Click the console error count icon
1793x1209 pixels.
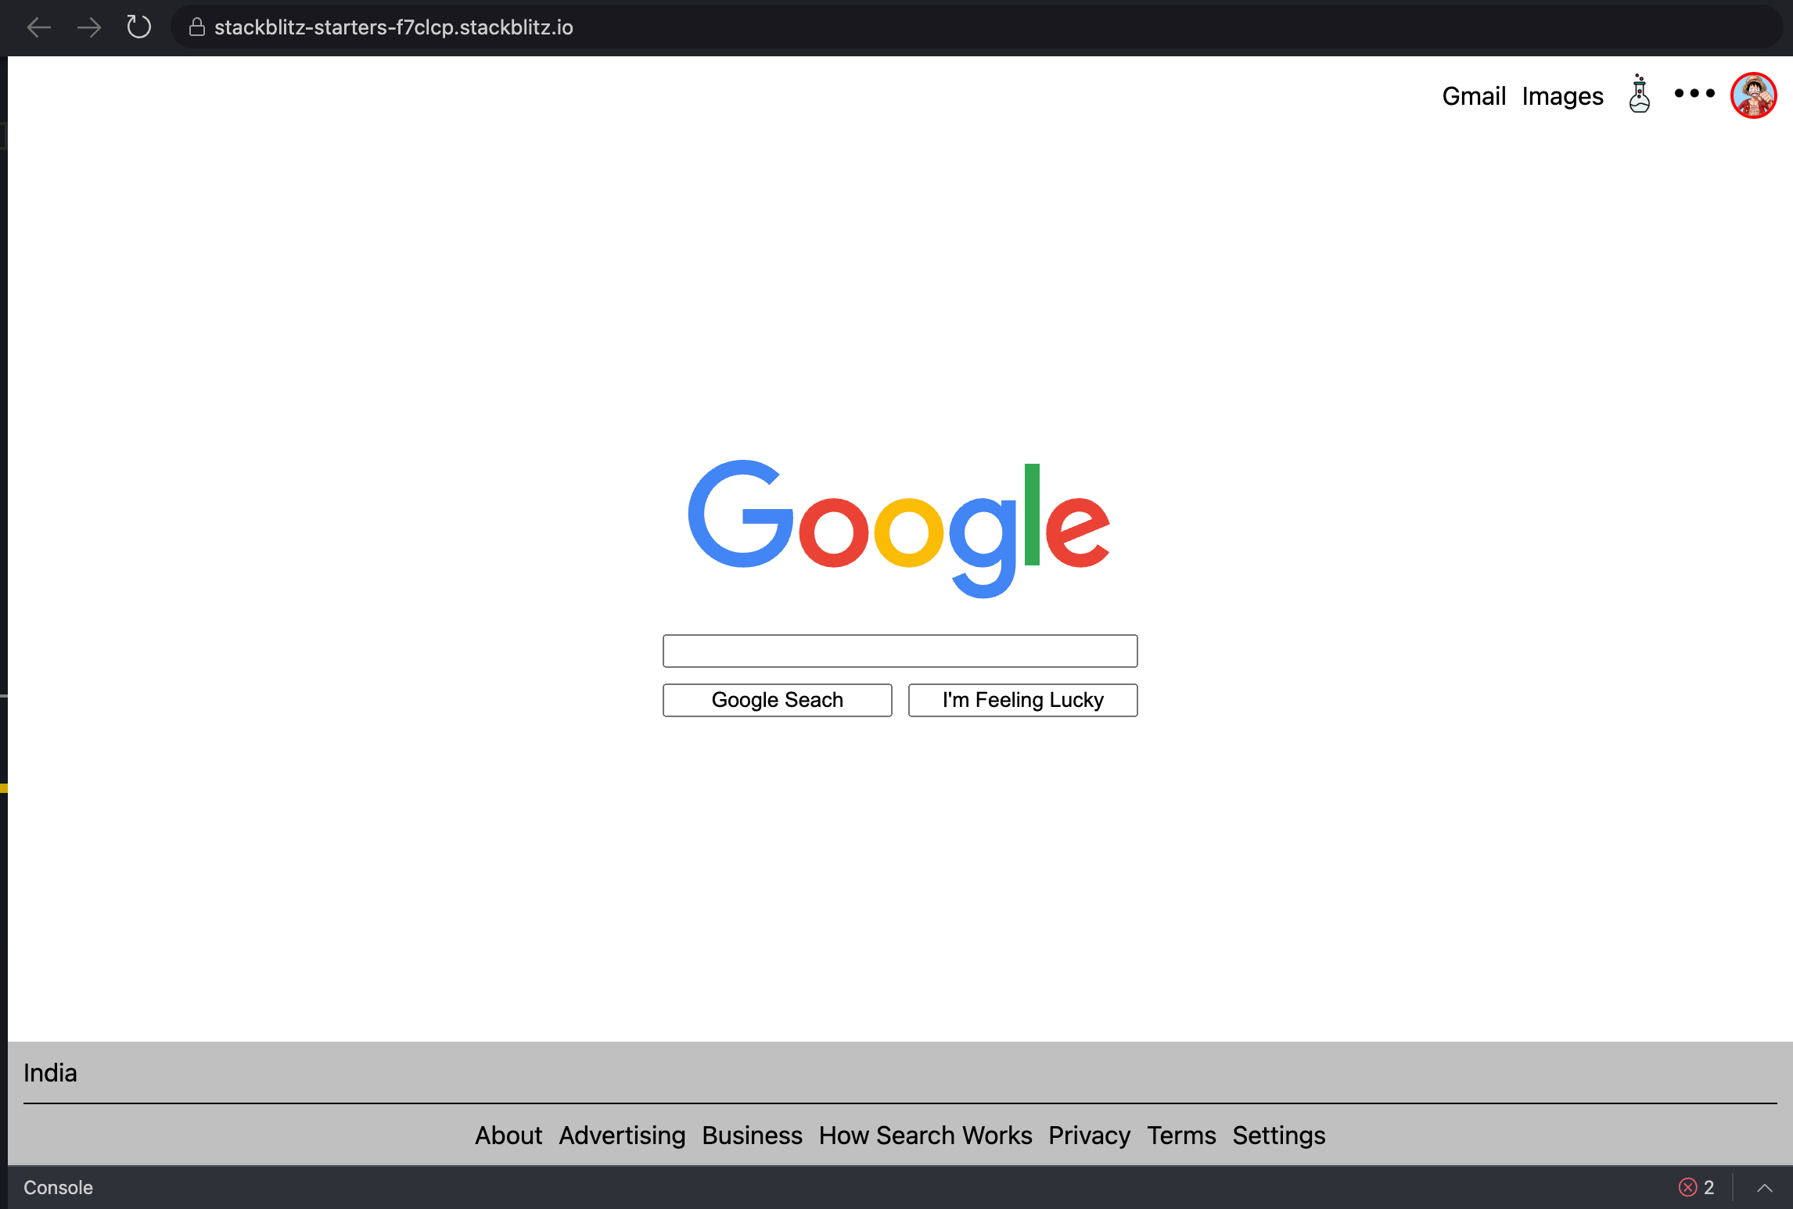(1687, 1187)
